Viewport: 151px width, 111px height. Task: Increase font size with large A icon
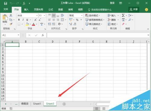35,20
